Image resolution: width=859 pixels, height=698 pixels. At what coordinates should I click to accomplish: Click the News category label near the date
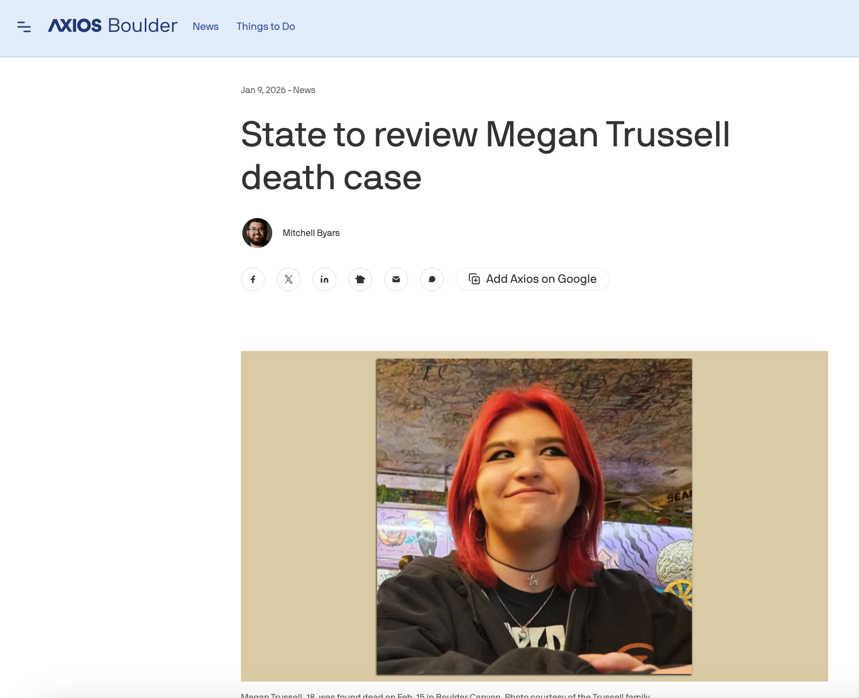pyautogui.click(x=304, y=90)
